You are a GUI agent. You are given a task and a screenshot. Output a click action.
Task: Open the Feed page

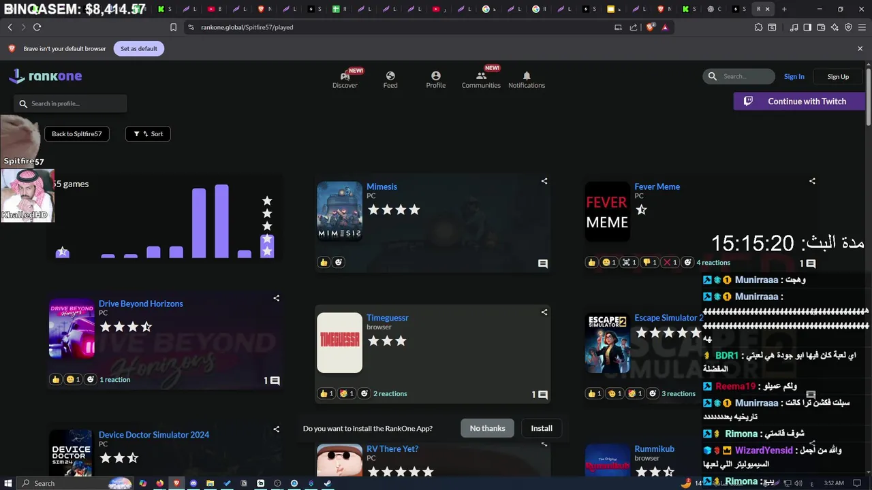point(390,80)
